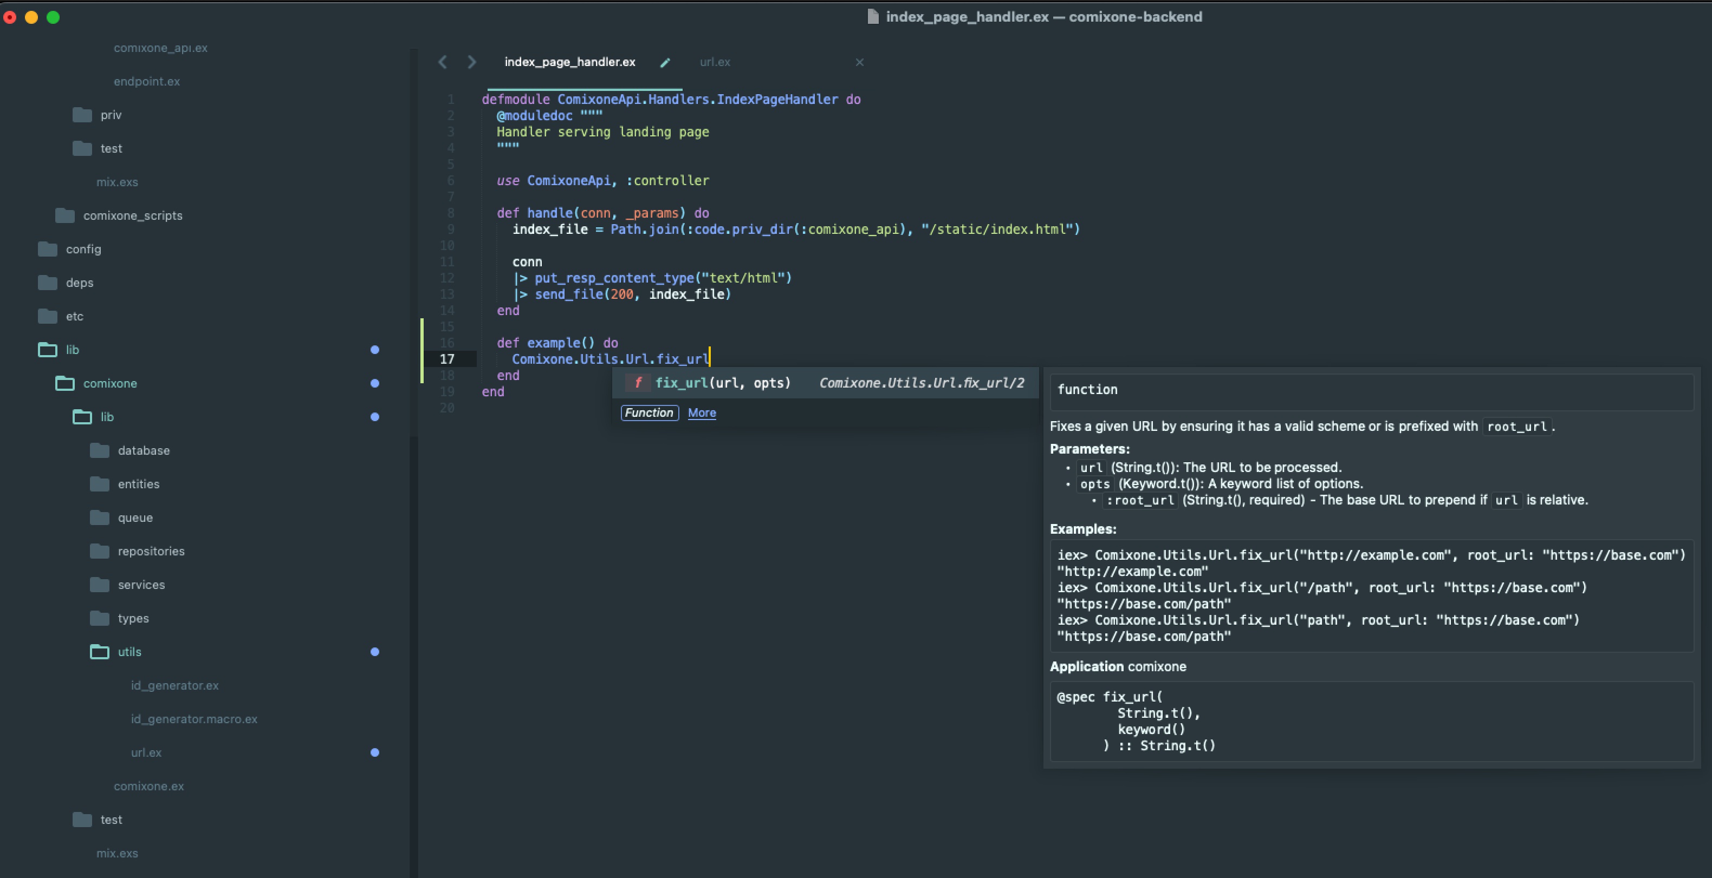Open comixone_api.ex in sidebar
The width and height of the screenshot is (1712, 878).
click(x=160, y=48)
